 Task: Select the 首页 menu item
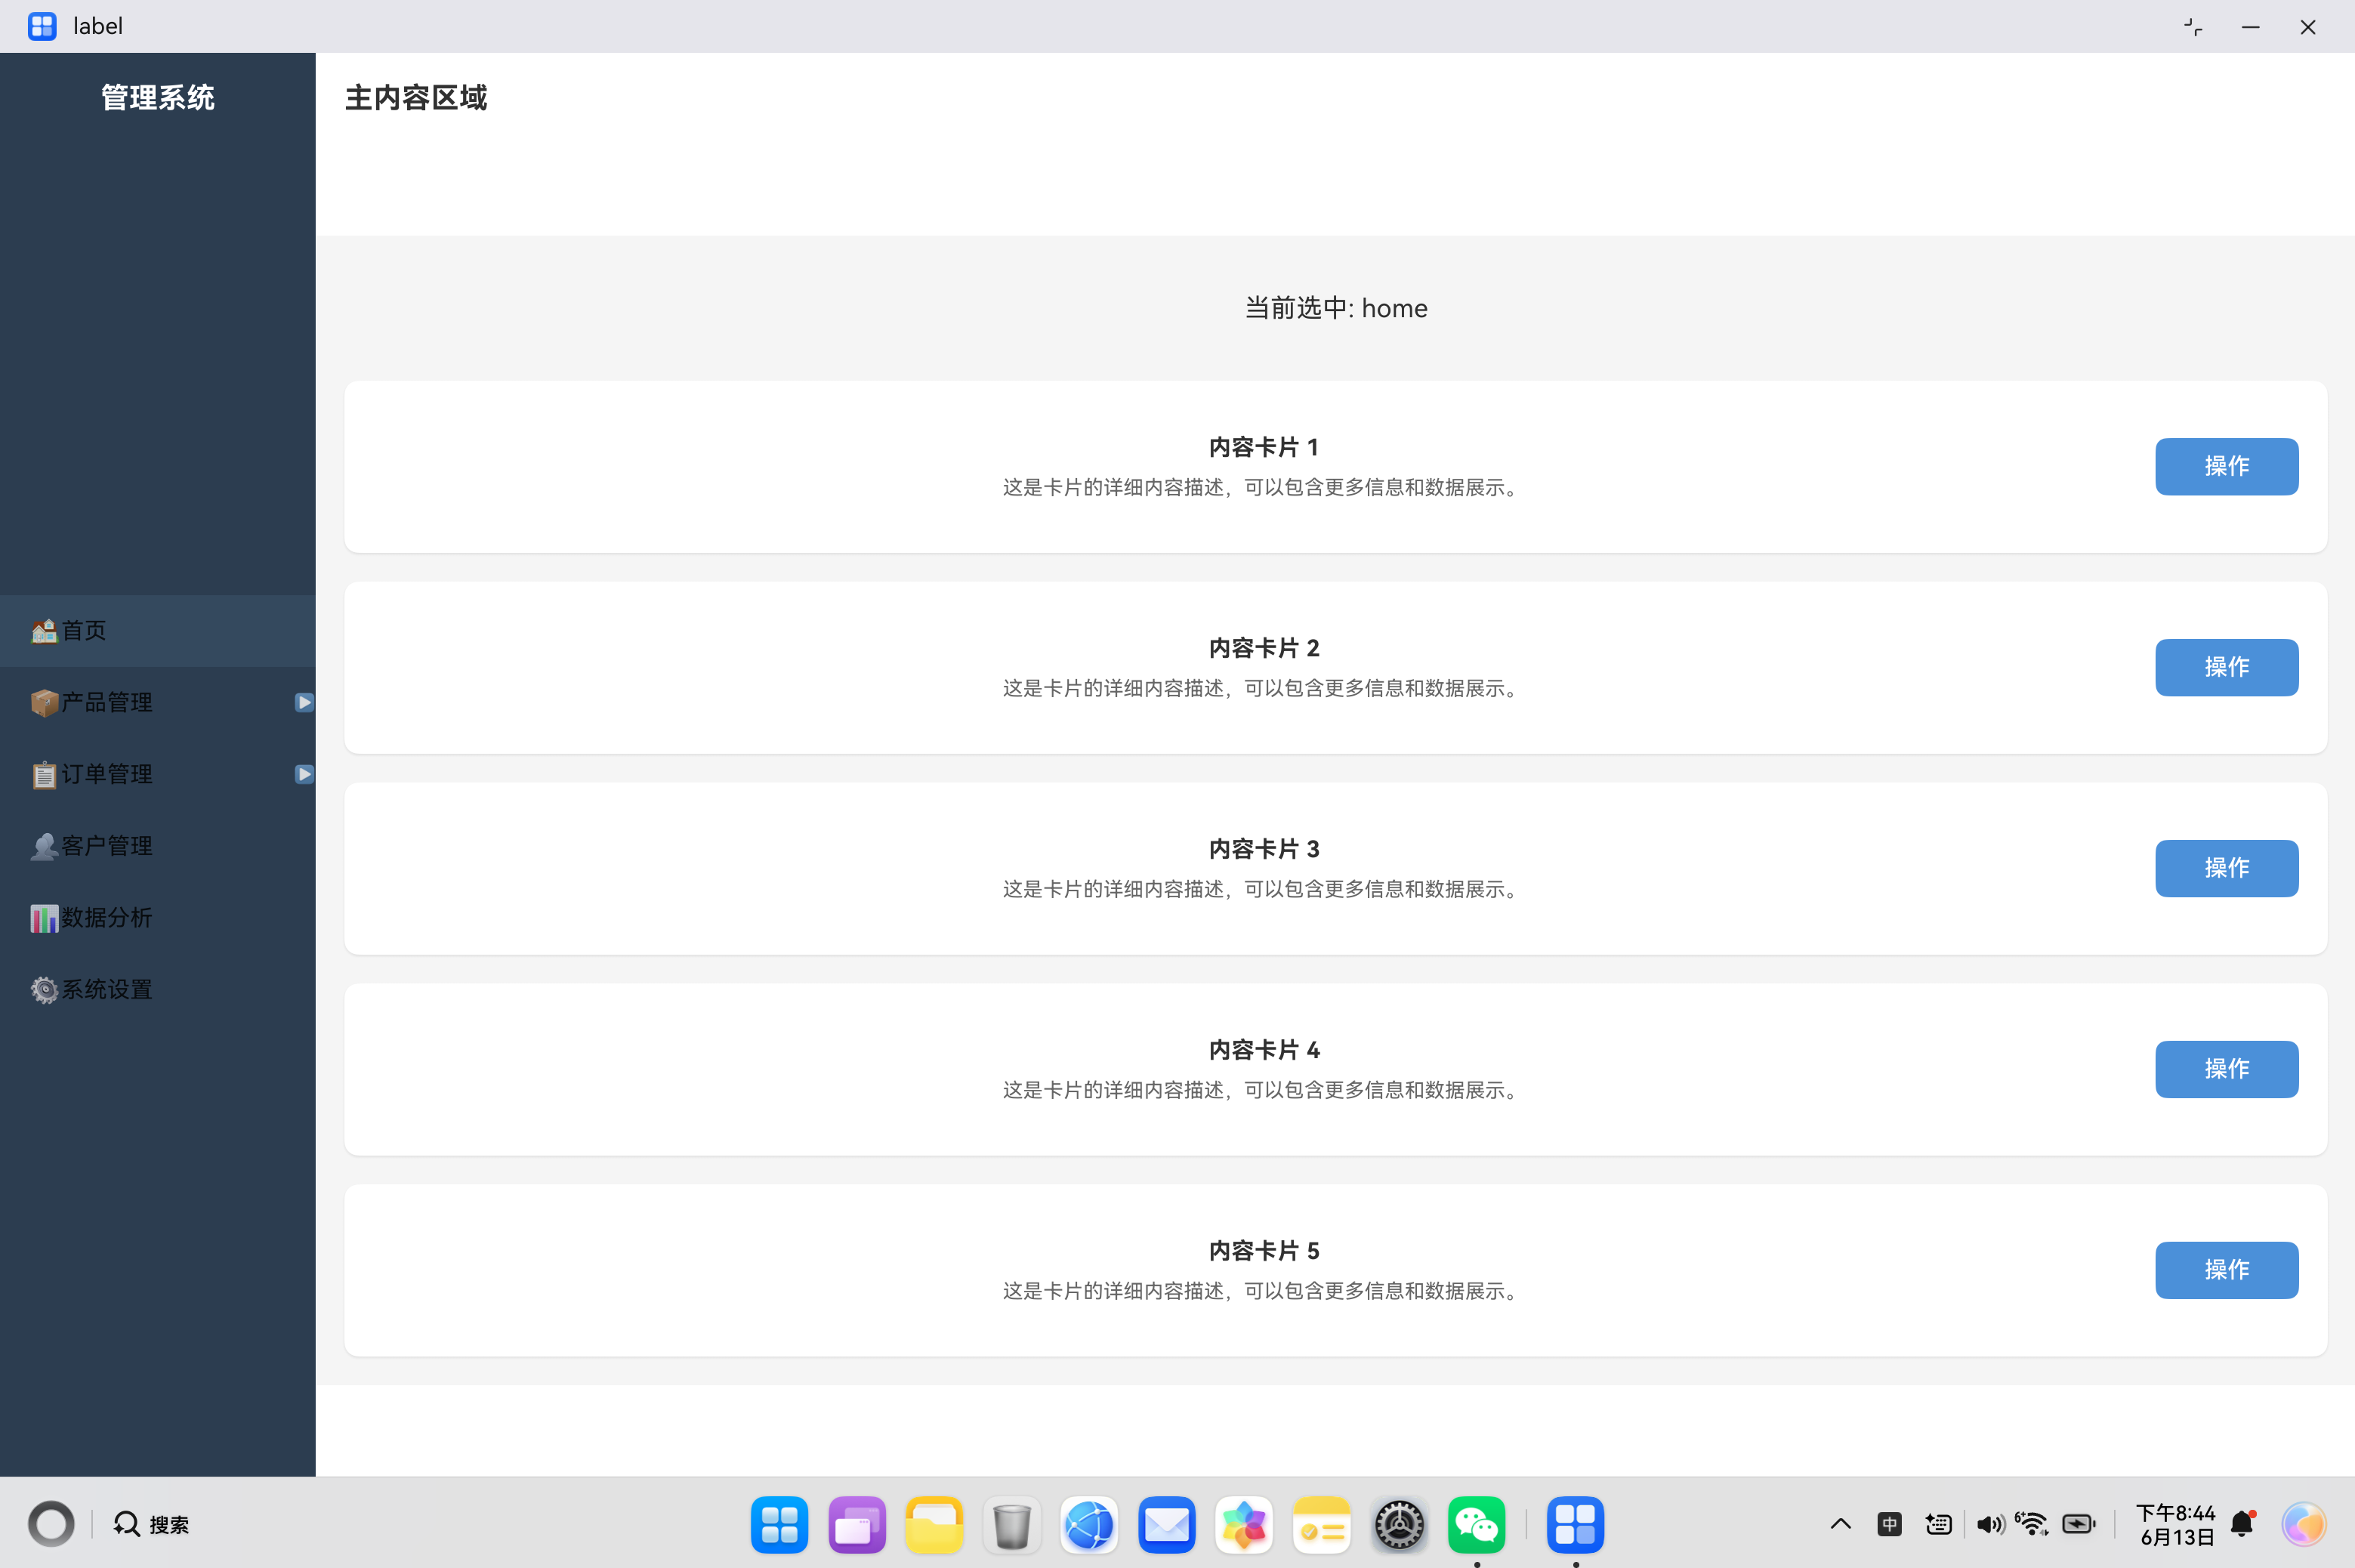(158, 631)
